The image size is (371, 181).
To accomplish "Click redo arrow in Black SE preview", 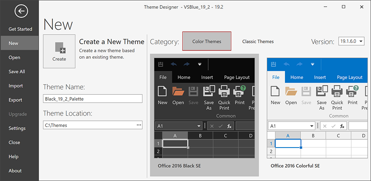I will pos(186,64).
